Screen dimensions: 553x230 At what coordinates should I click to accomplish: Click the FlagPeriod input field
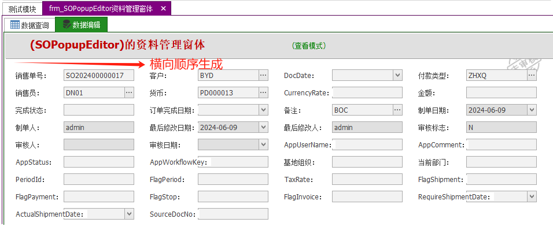[233, 179]
